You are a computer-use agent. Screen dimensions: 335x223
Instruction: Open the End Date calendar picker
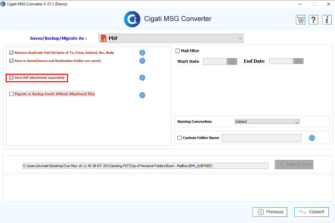click(298, 61)
